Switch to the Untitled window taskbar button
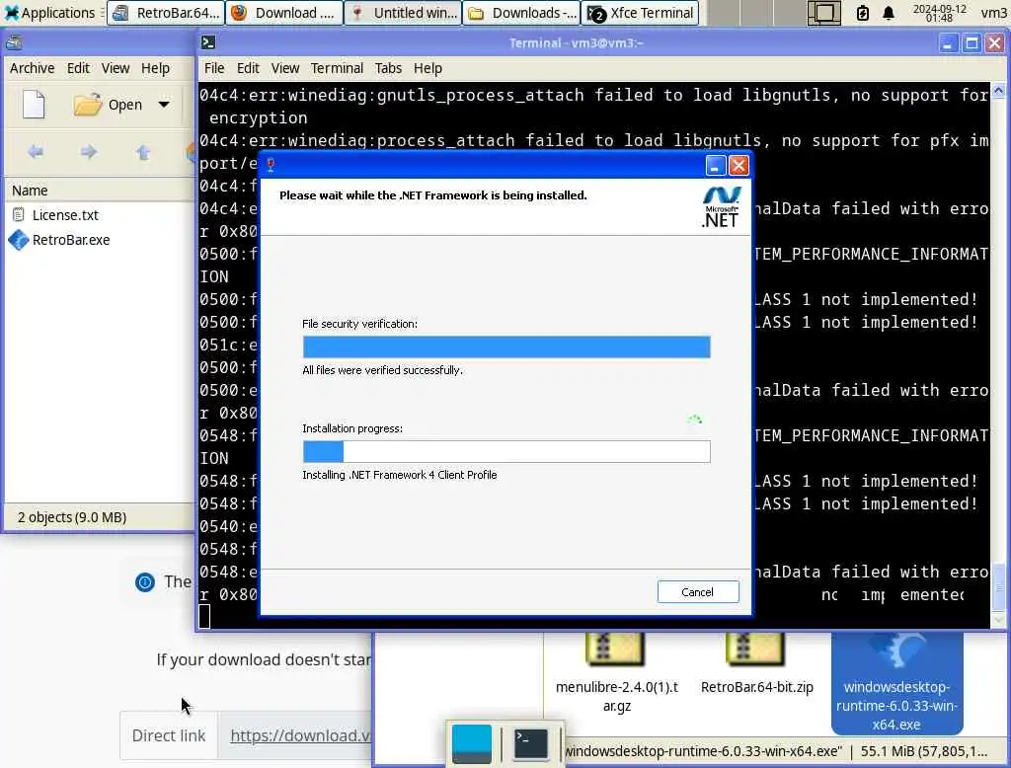Screen dimensions: 1011x768 403,12
